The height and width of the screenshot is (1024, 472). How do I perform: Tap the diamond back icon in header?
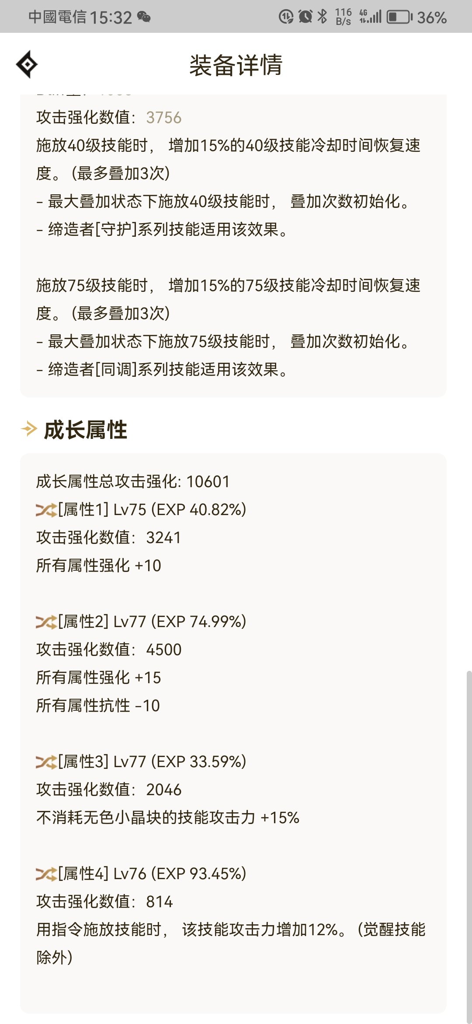[x=27, y=64]
